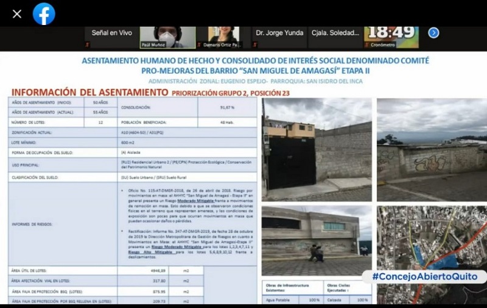Click the '317.80' area value

159,281
